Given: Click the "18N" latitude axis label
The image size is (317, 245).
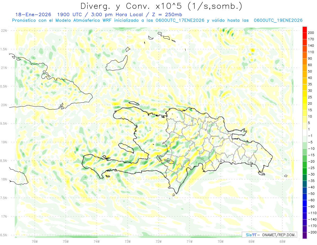Looking at the screenshot, I should [4, 179].
